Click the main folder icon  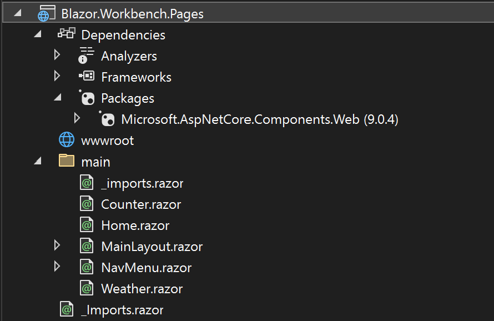point(67,160)
